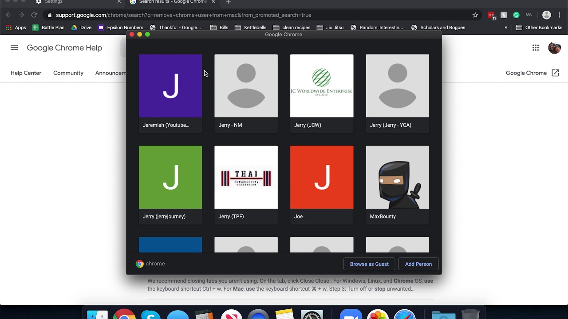Expand the Jiu Jitsu bookmark folder
Image resolution: width=568 pixels, height=319 pixels.
[x=330, y=27]
